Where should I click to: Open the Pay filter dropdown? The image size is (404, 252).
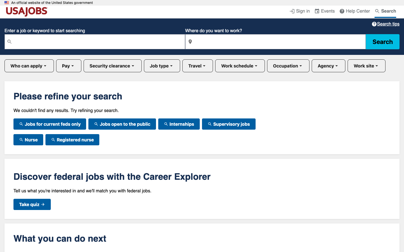(x=69, y=66)
